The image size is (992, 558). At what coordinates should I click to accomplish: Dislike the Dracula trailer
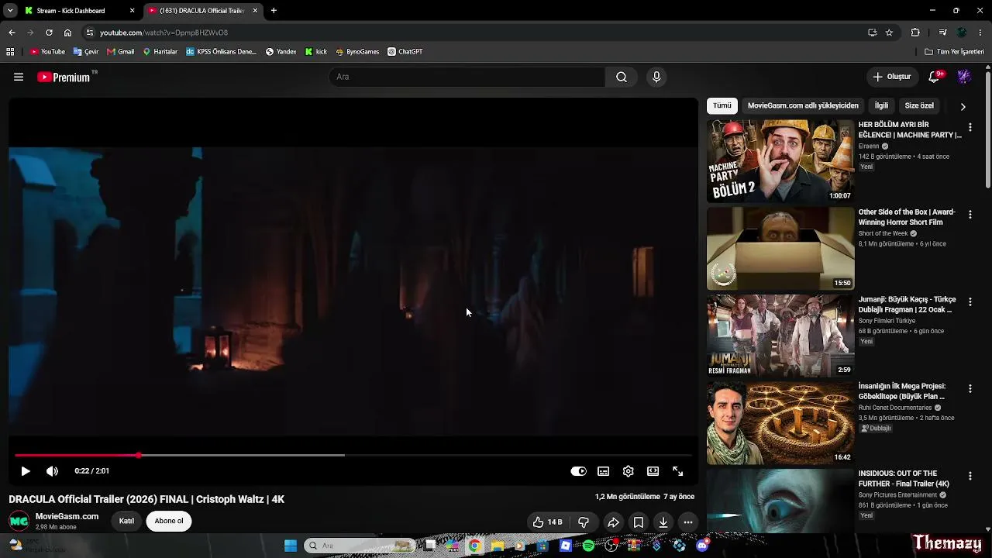click(584, 522)
